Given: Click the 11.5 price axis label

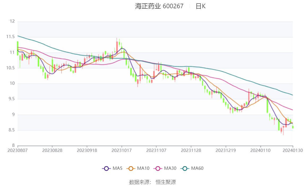Looking at the screenshot, I should (11, 37).
